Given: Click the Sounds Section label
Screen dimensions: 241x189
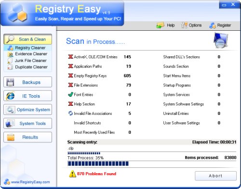Looking at the screenshot, I should [176, 66].
